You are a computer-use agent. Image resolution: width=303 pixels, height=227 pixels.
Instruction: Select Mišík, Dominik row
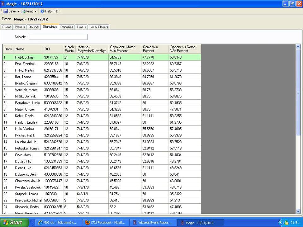(102, 96)
